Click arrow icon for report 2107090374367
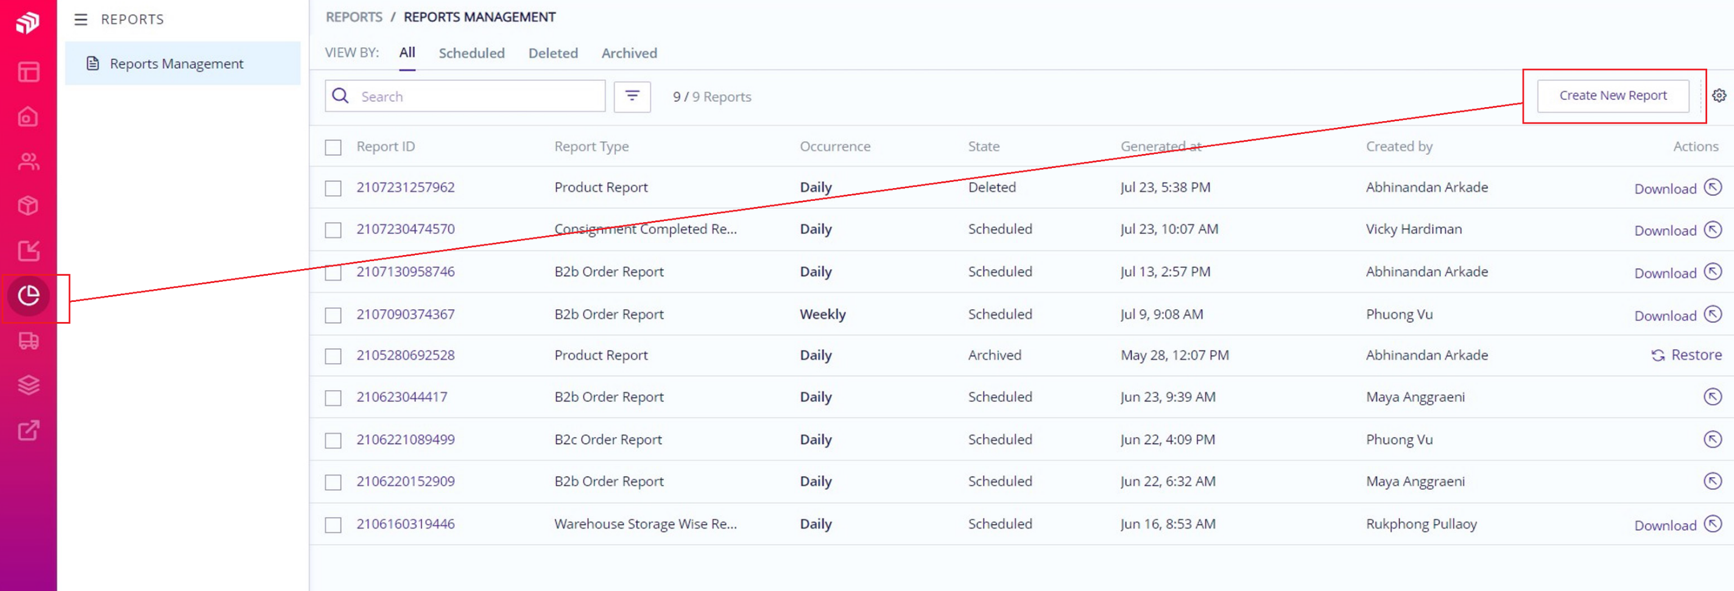 point(1713,314)
